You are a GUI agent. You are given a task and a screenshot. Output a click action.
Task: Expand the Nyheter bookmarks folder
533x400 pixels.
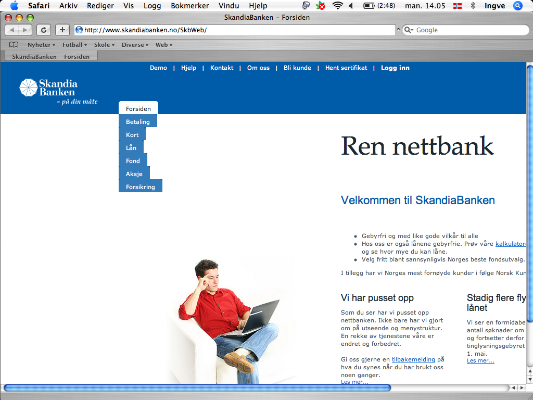coord(42,45)
